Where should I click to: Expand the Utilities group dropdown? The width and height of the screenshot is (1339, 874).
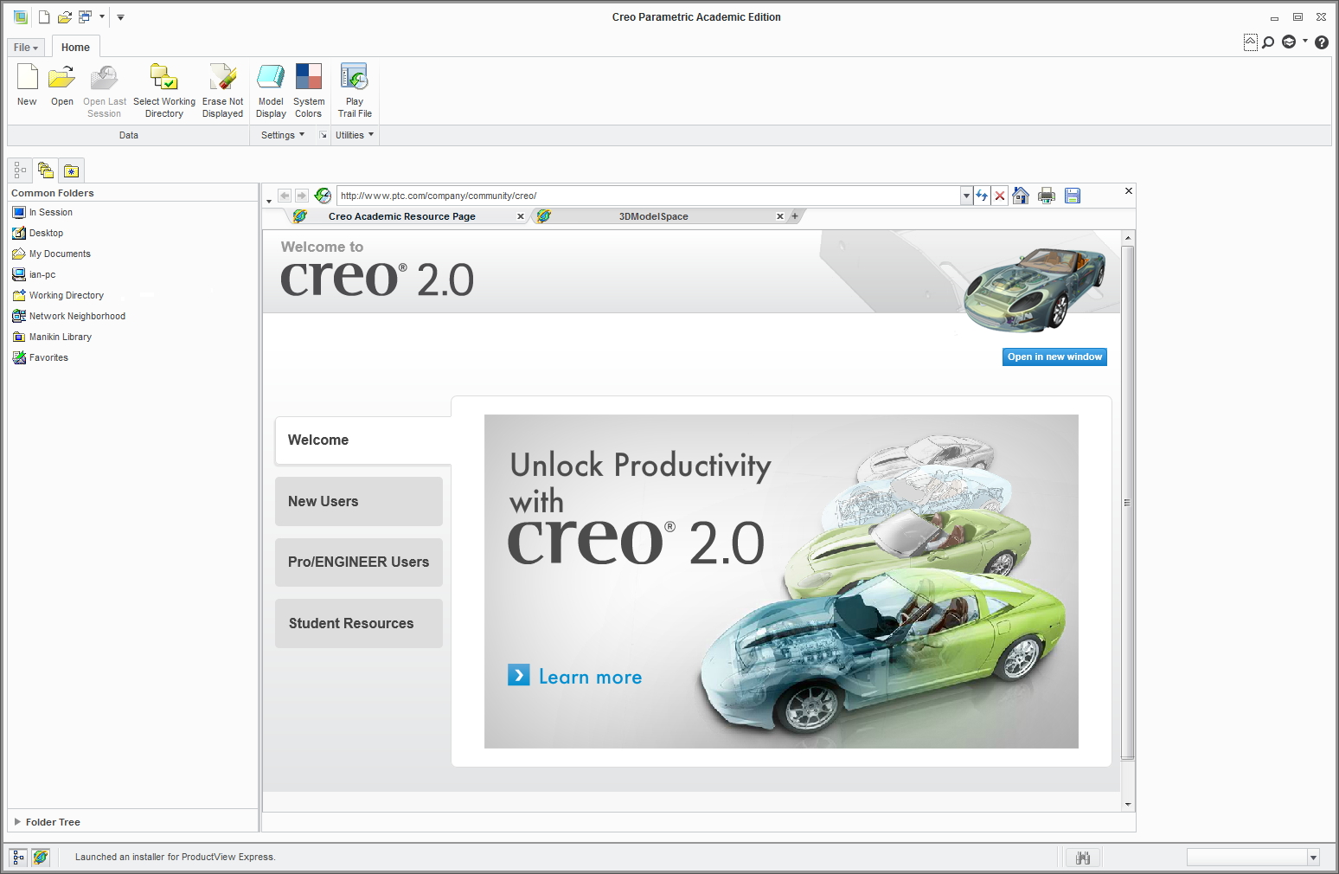click(x=355, y=135)
